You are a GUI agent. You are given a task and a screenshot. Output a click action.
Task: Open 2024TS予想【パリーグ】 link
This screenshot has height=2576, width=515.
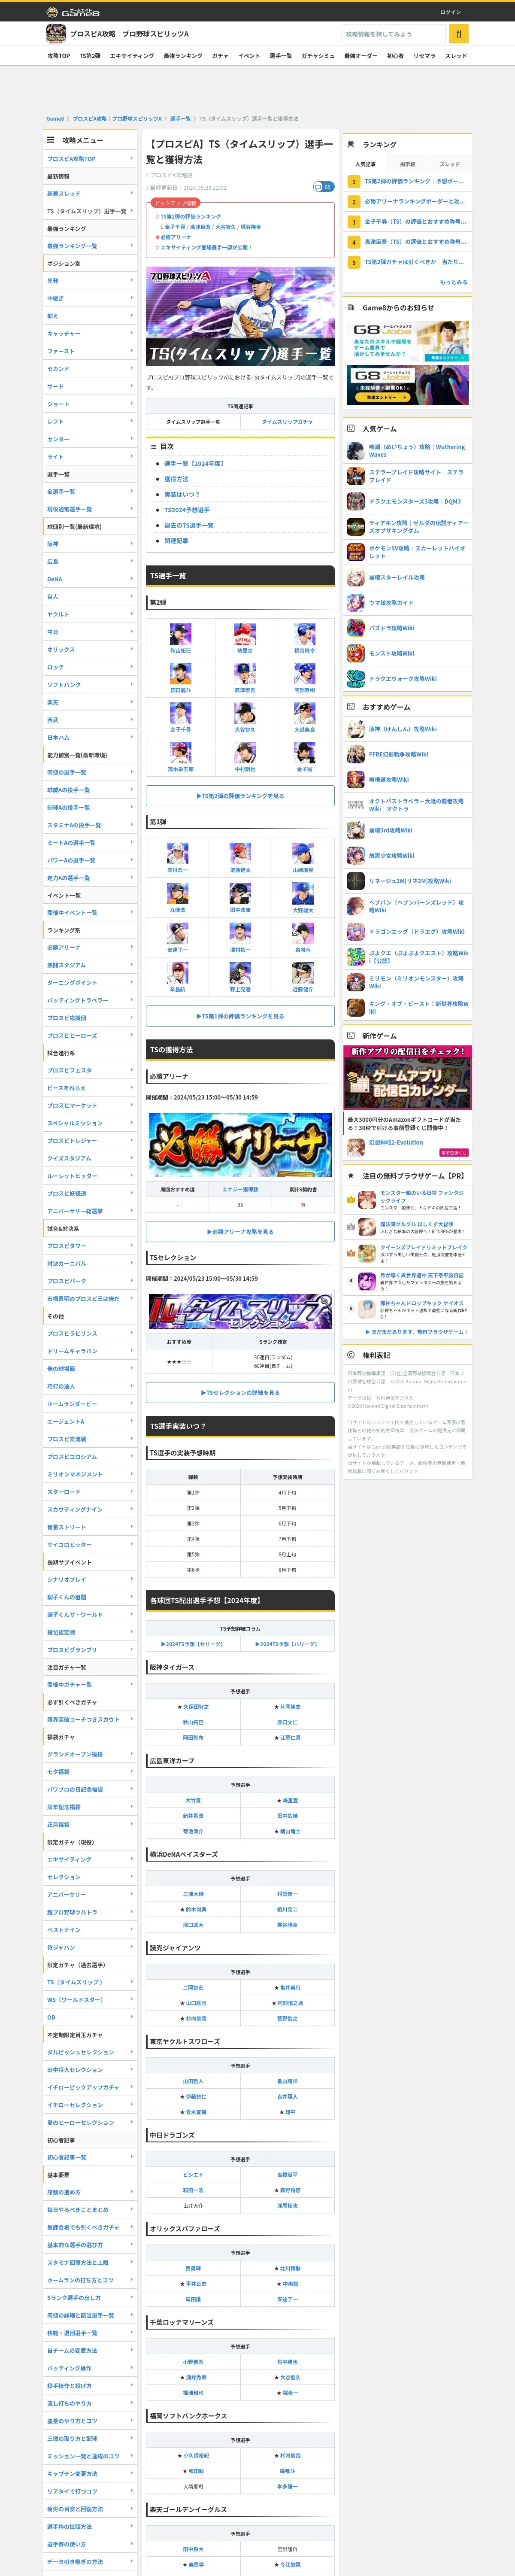tap(287, 1644)
